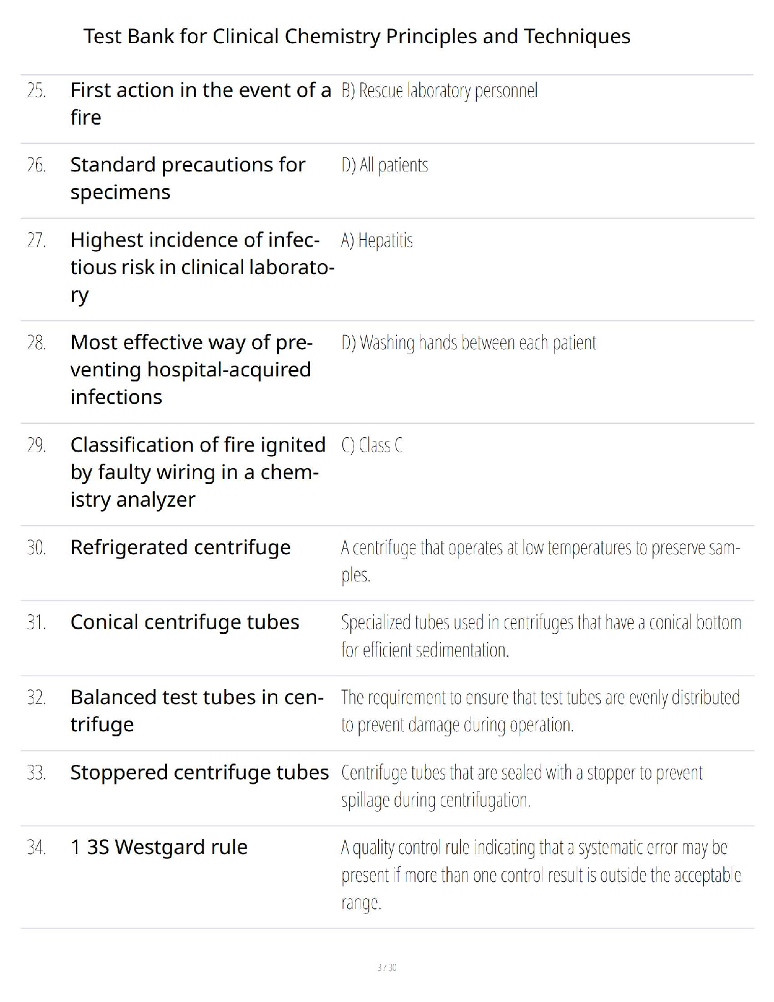Select the 'Classification of fire ignited' term

(x=198, y=472)
